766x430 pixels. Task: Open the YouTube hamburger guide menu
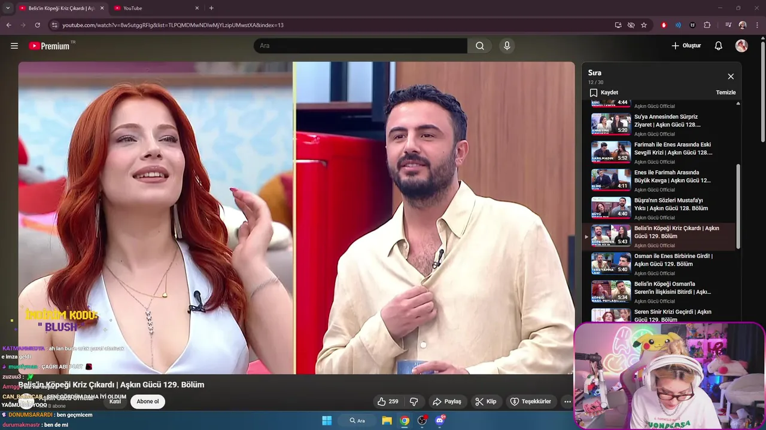(x=14, y=46)
